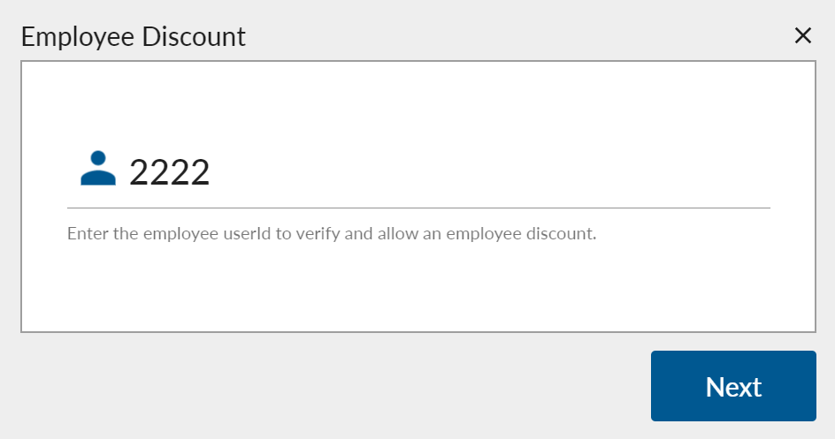Focus the employee userId input field
This screenshot has height=439, width=835.
click(x=442, y=172)
